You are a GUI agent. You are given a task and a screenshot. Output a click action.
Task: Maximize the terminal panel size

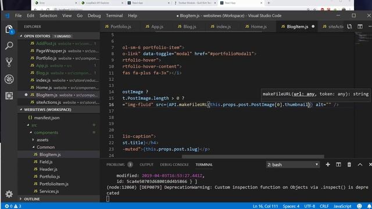click(360, 164)
